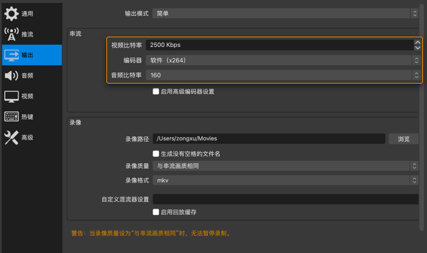Open the 高级 settings tab

pyautogui.click(x=32, y=138)
